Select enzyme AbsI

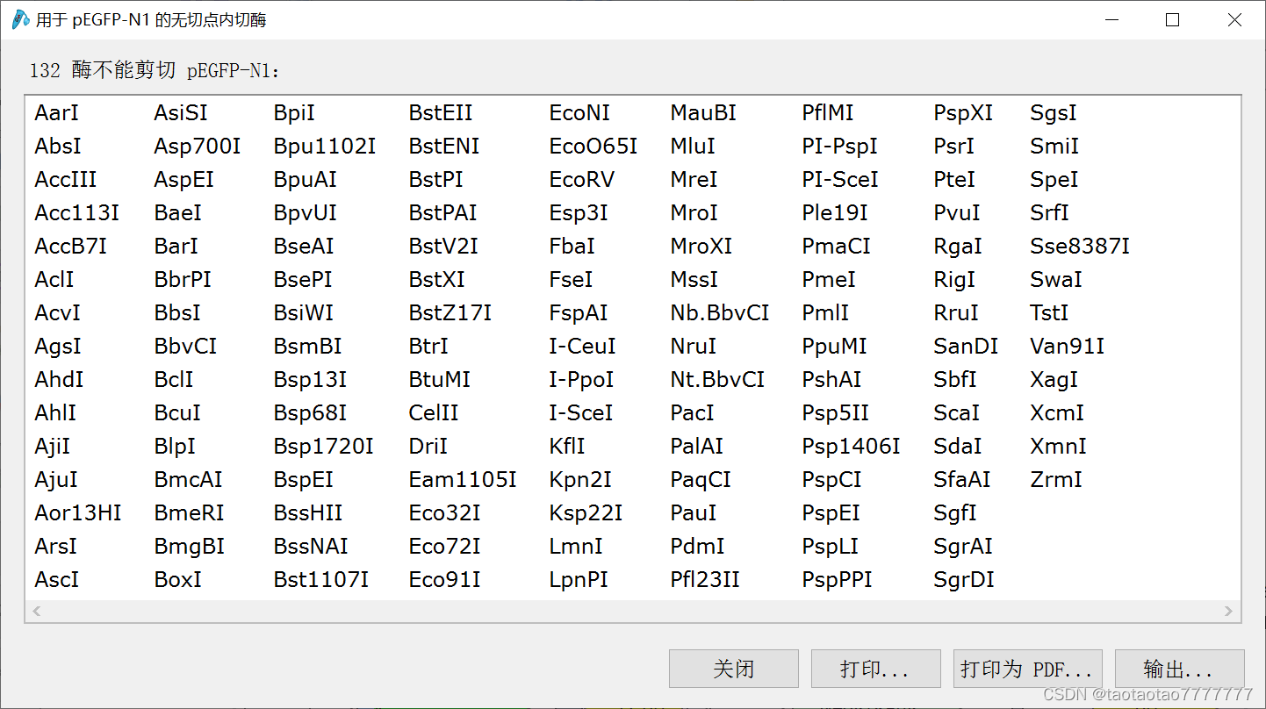click(x=57, y=147)
